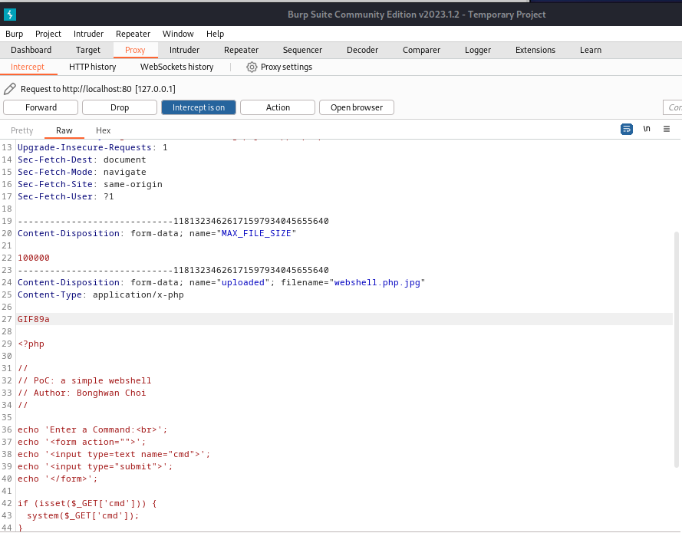682x533 pixels.
Task: Switch to the Sequencer tab
Action: click(302, 50)
